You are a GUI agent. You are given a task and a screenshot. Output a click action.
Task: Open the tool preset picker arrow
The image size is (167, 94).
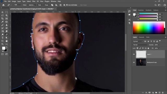11,5
